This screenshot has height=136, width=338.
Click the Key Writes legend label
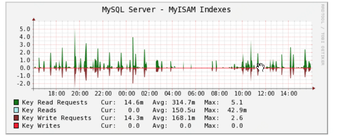pos(41,126)
